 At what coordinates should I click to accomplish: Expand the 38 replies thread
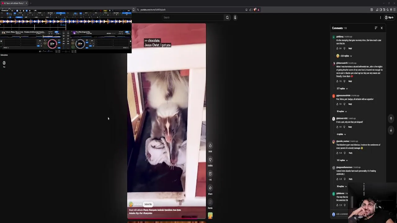[341, 186]
